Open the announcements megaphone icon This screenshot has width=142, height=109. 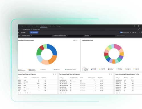pyautogui.click(x=134, y=26)
